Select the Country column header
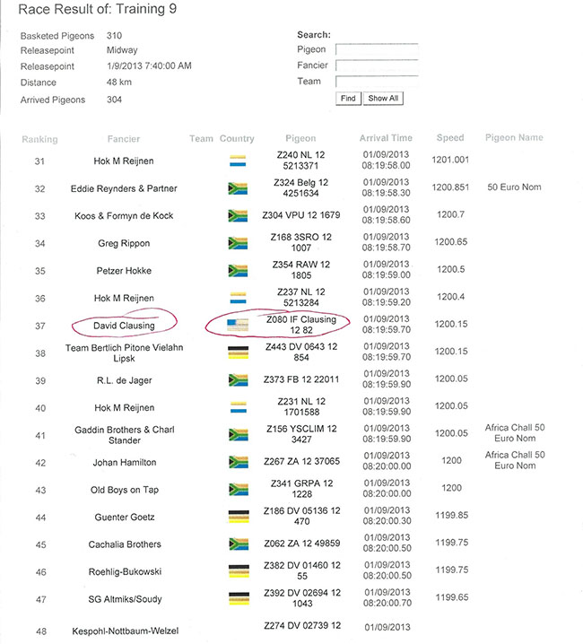 [x=237, y=139]
